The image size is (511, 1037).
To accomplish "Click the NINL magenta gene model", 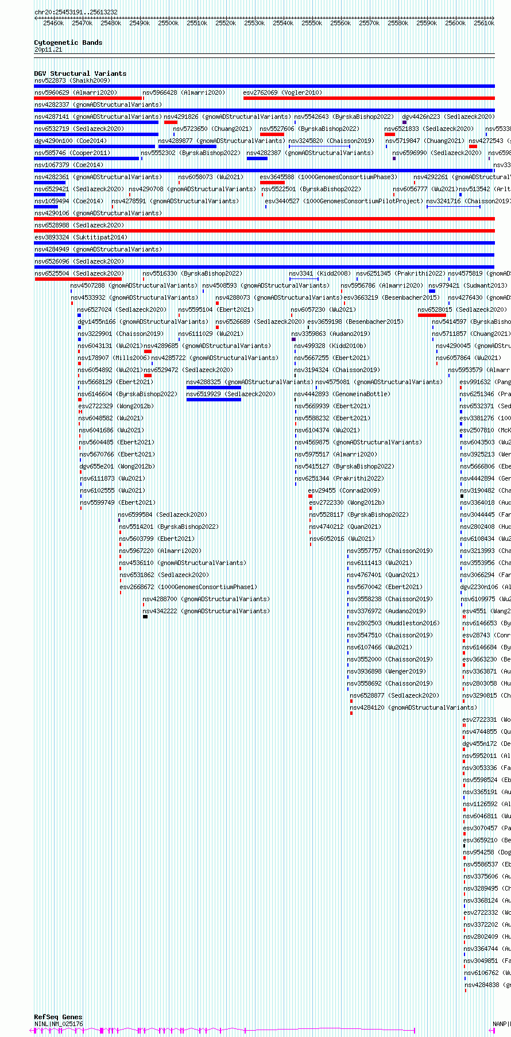I will point(223,1031).
